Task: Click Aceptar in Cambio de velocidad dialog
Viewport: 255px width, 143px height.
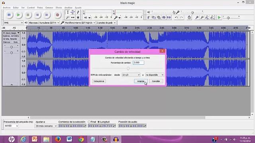Action: click(x=141, y=81)
